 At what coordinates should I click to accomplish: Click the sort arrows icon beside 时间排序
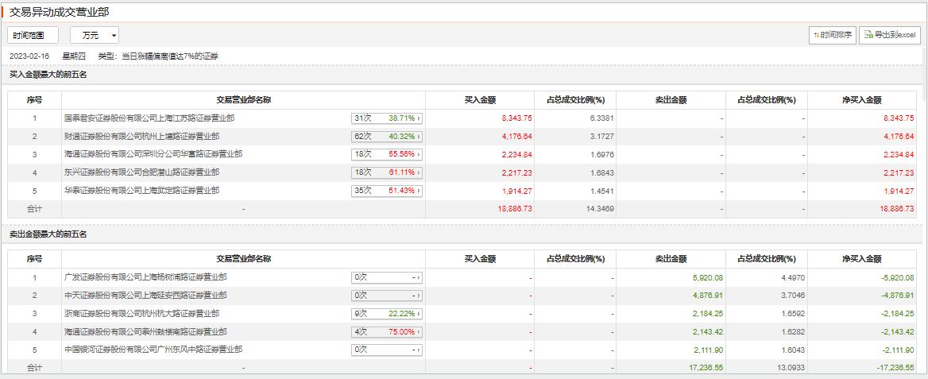pyautogui.click(x=816, y=35)
